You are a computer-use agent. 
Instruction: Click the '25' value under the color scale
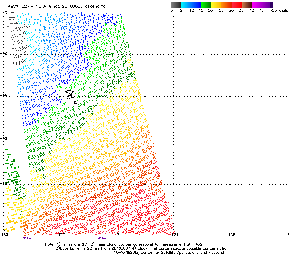tap(221, 11)
